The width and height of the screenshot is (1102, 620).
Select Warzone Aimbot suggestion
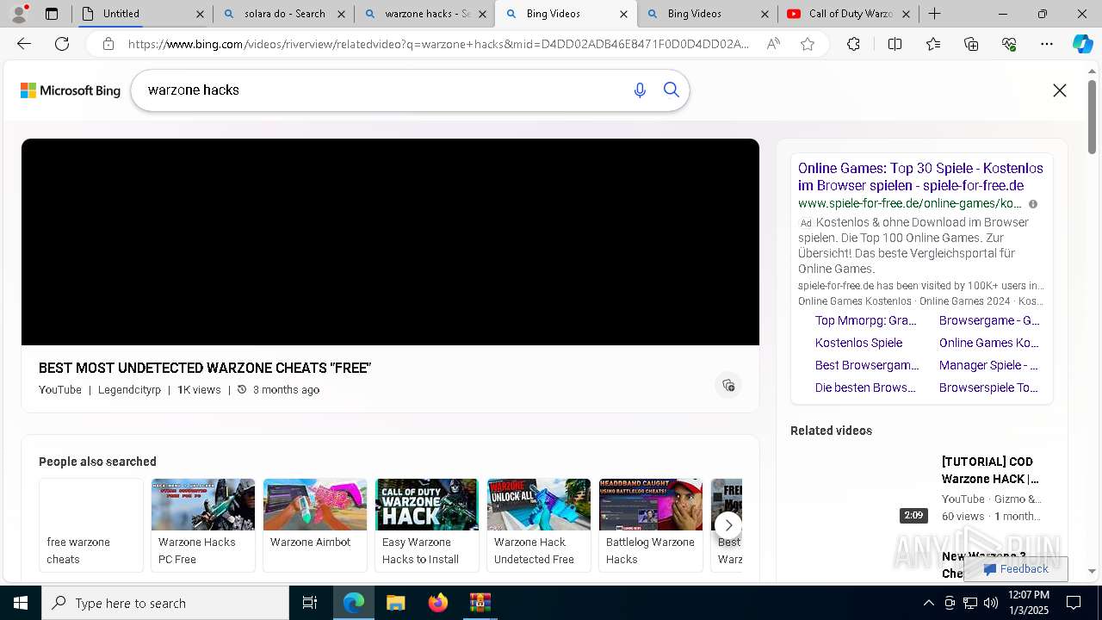(315, 525)
